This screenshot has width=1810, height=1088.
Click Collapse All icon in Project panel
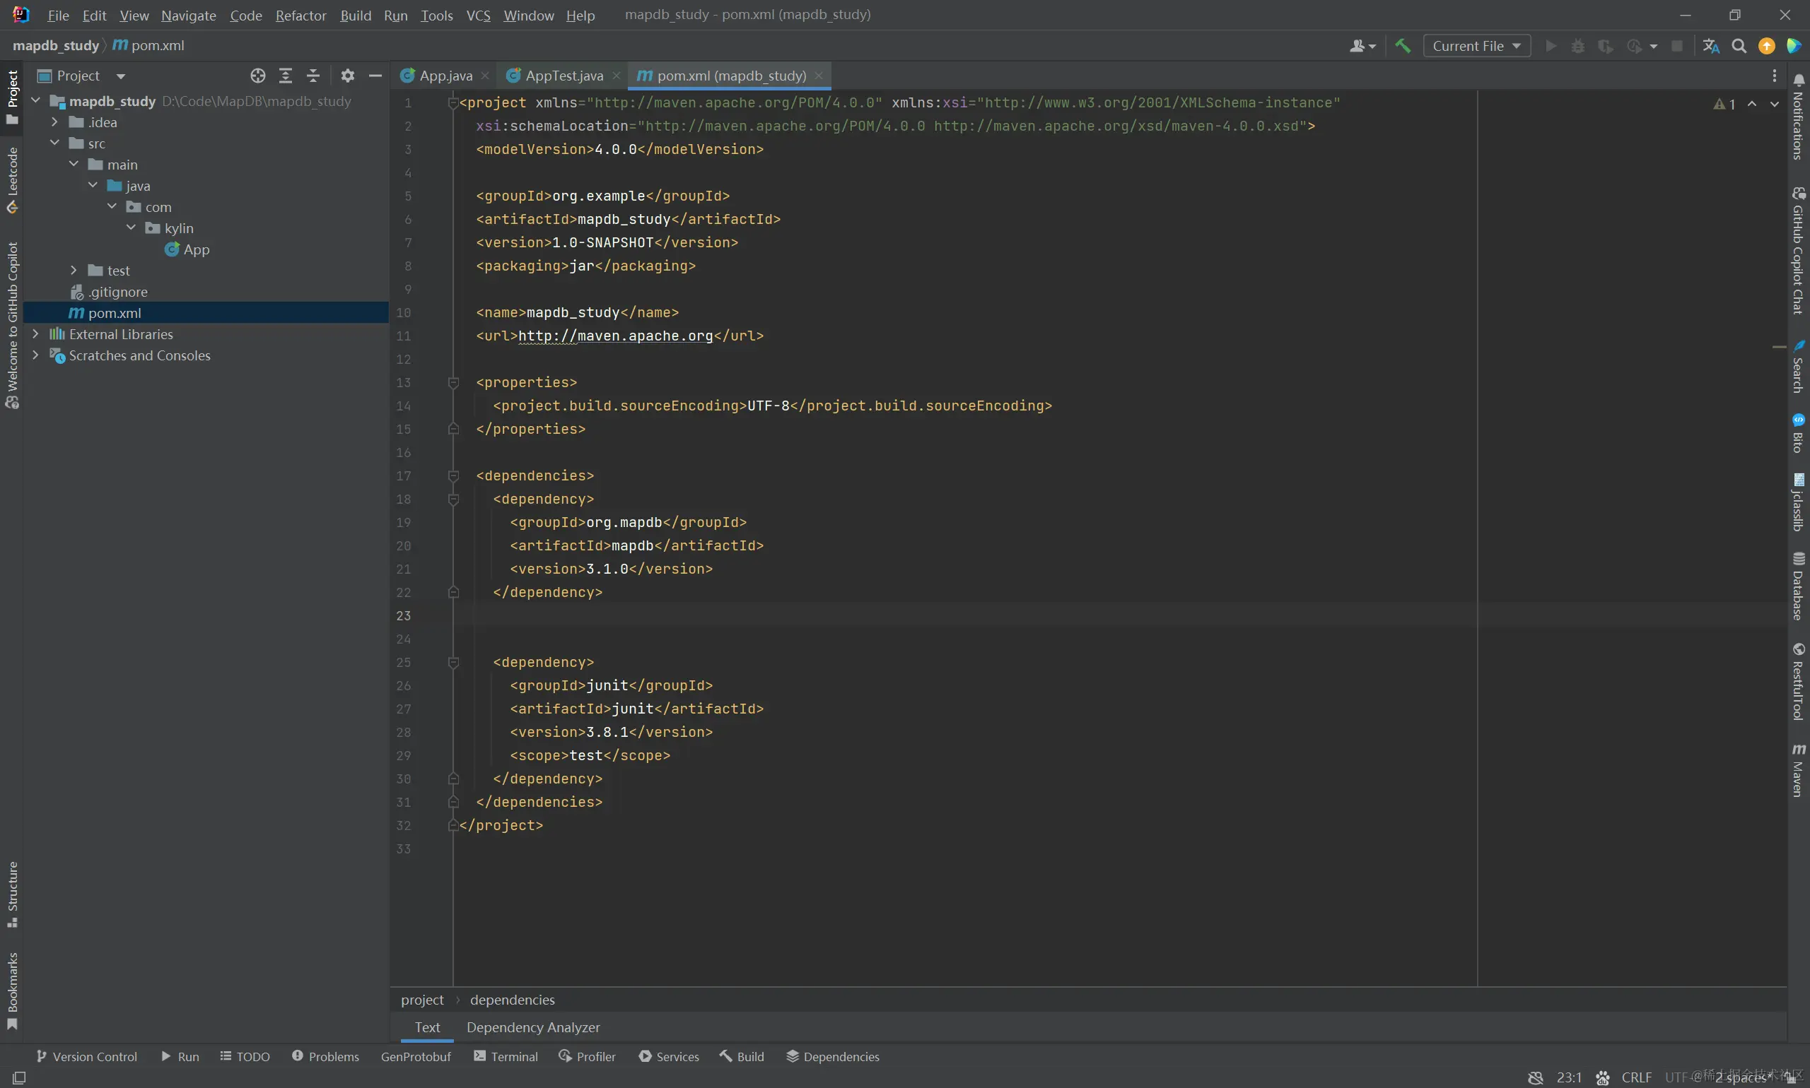click(x=313, y=76)
